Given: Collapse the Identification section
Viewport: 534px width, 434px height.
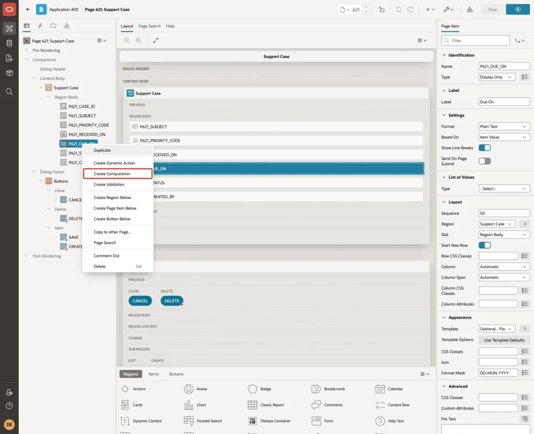Looking at the screenshot, I should [444, 55].
